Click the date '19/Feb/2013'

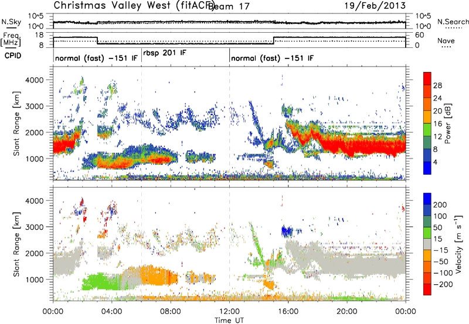375,5
